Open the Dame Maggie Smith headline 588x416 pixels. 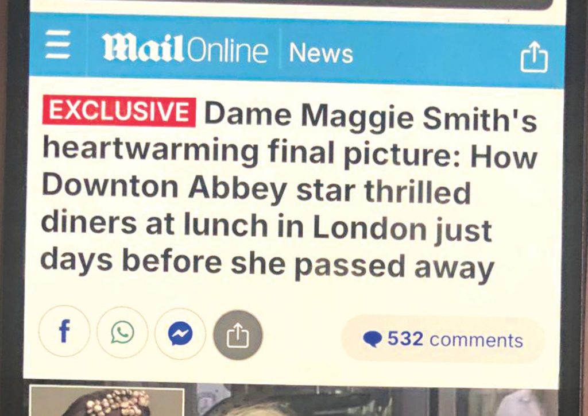tap(289, 190)
